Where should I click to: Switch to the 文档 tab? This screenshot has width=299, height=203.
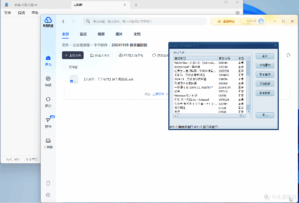137,34
